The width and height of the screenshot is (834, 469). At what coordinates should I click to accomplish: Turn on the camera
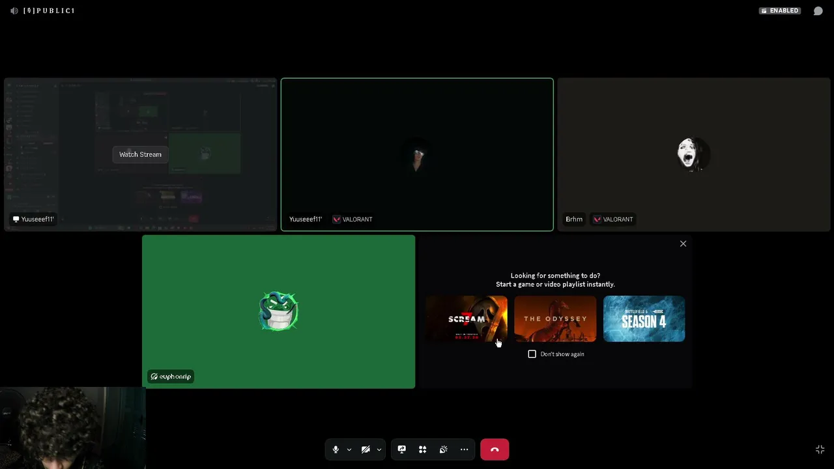[x=366, y=449]
